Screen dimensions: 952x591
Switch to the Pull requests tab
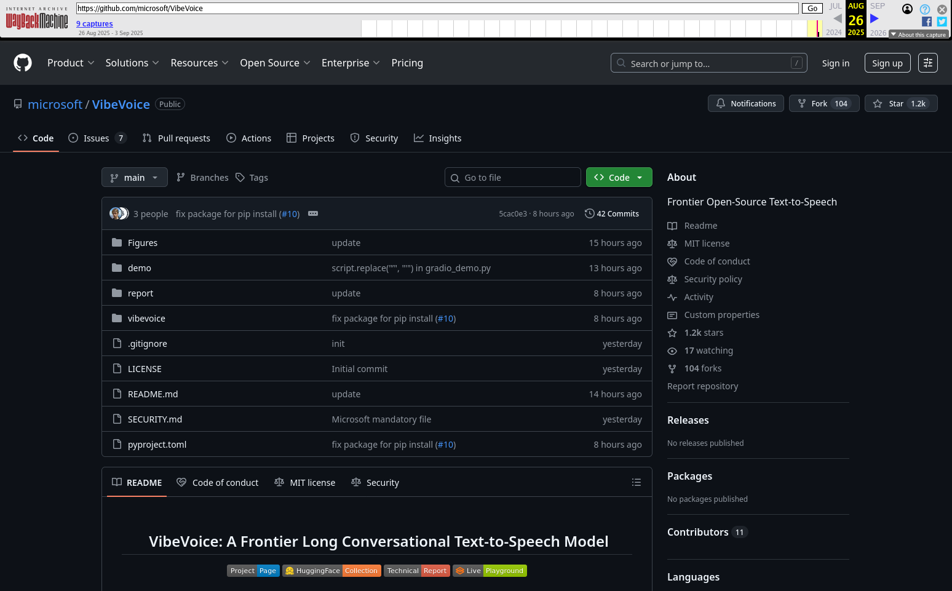177,138
